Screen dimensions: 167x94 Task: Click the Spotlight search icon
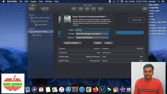159,2
